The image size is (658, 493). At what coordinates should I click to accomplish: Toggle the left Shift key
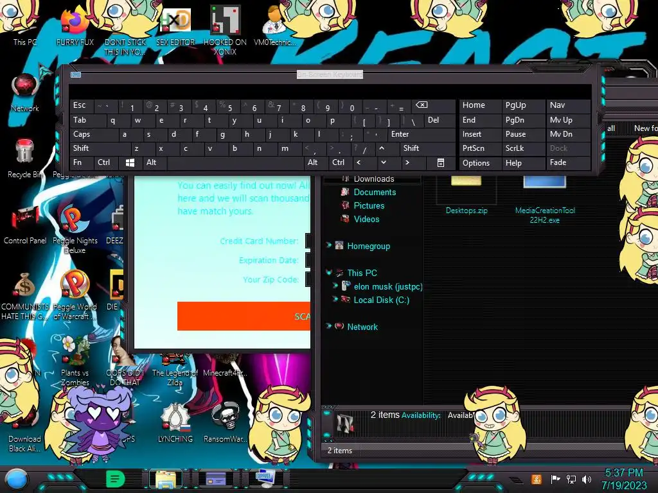click(100, 148)
